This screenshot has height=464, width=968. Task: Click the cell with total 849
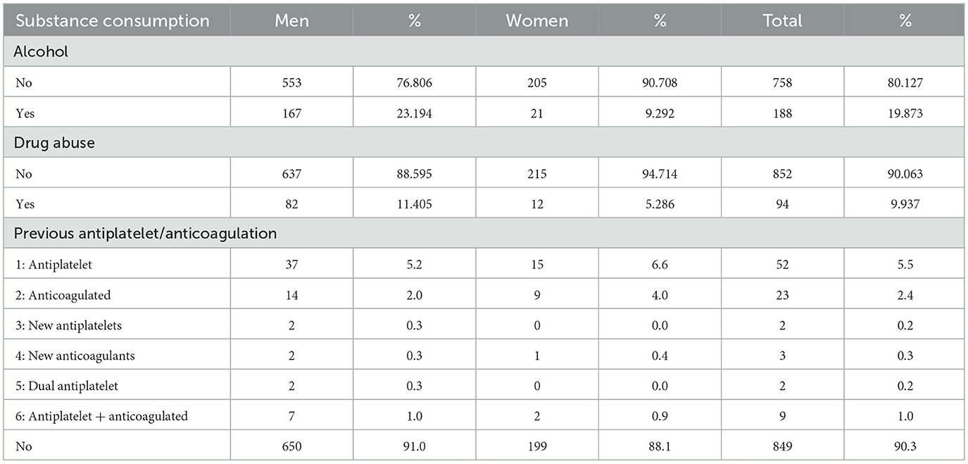pyautogui.click(x=782, y=446)
